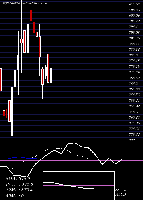The width and height of the screenshot is (143, 200).
Task: Select the 391.76 price axis label
Action: tap(134, 38)
